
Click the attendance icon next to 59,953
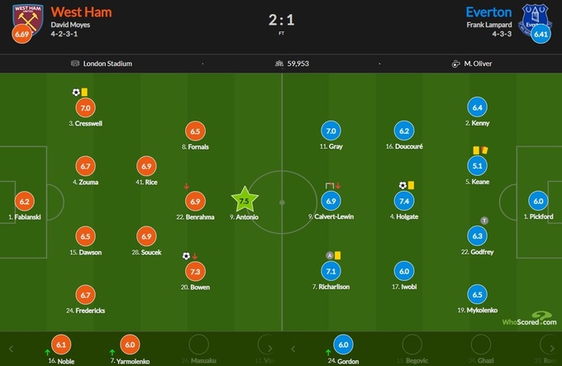coord(279,63)
